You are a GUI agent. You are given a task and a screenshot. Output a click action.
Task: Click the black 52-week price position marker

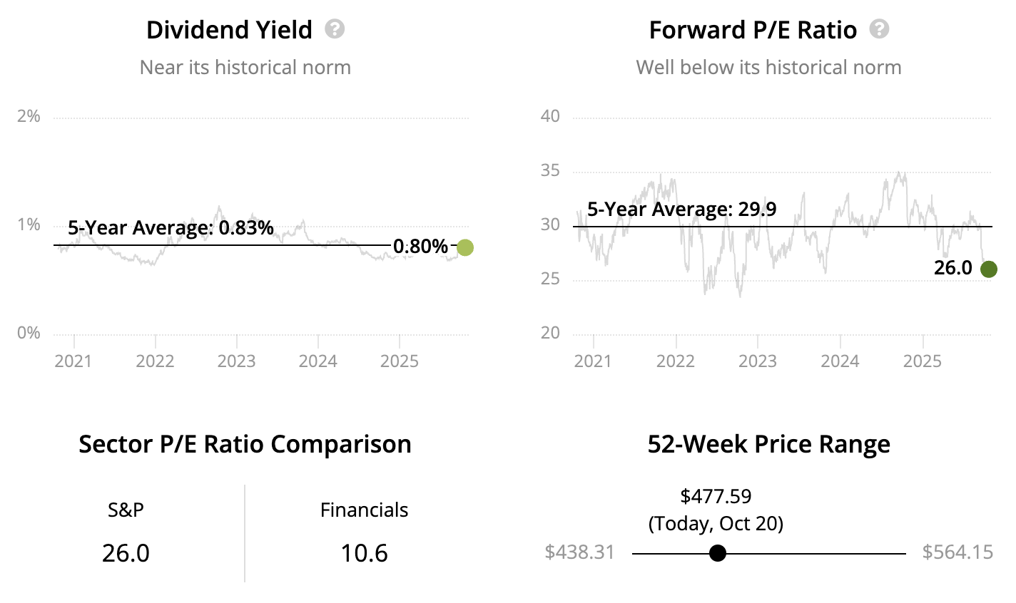tap(718, 553)
